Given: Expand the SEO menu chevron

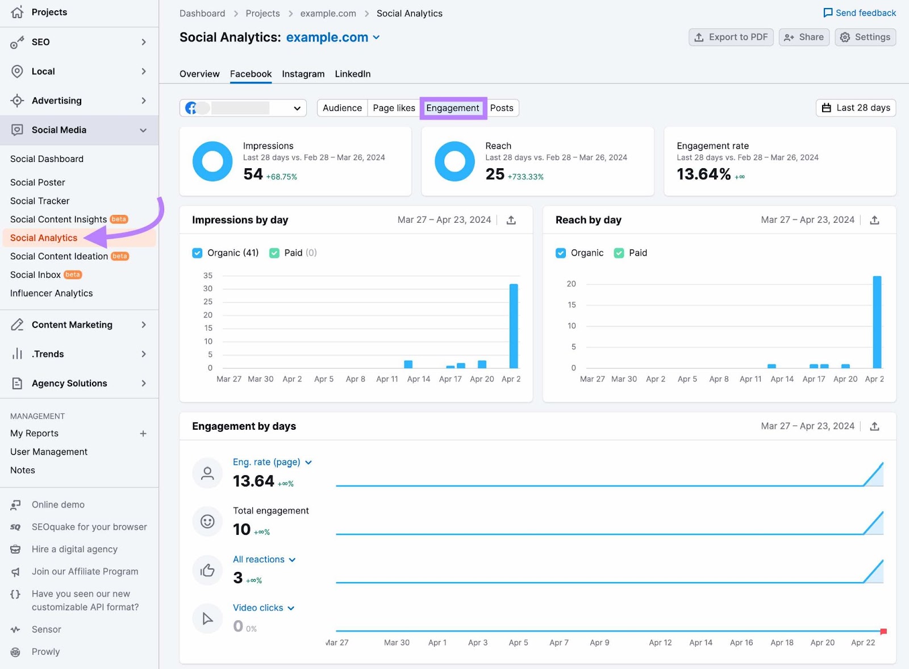Looking at the screenshot, I should [144, 42].
